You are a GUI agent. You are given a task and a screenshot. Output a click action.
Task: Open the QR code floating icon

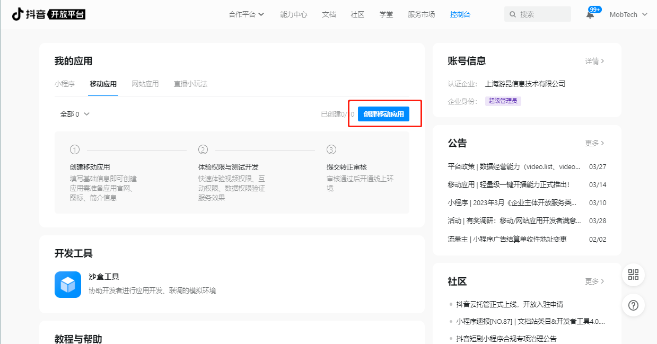pyautogui.click(x=633, y=275)
